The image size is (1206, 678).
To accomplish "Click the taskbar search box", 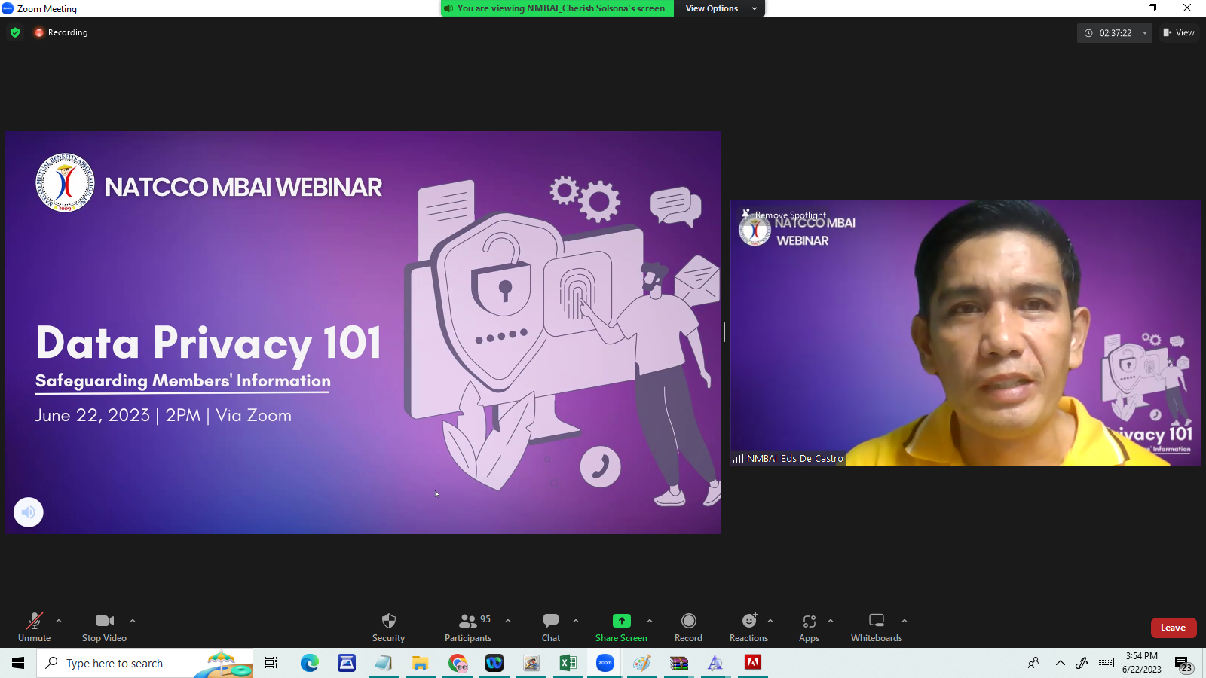I will (x=145, y=663).
